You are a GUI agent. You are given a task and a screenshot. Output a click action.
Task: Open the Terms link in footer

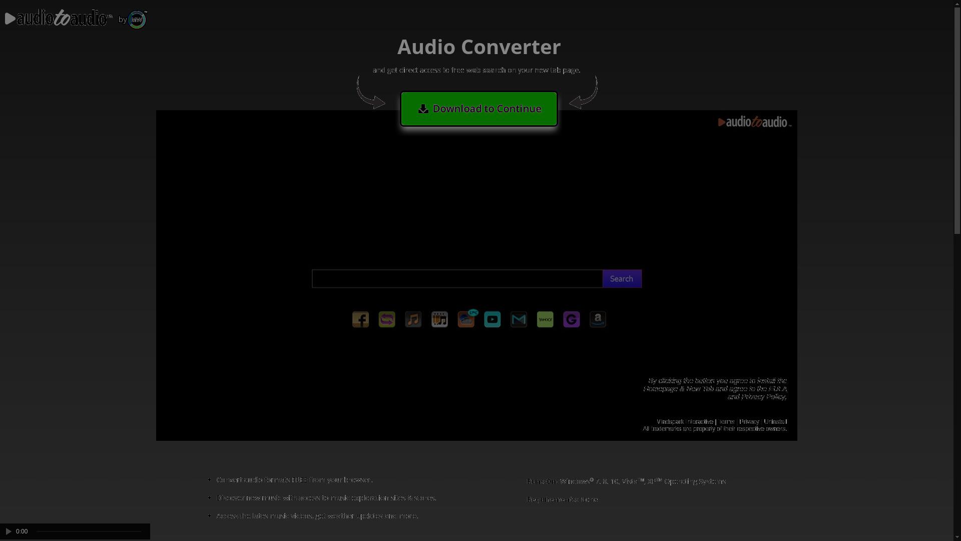(x=726, y=422)
